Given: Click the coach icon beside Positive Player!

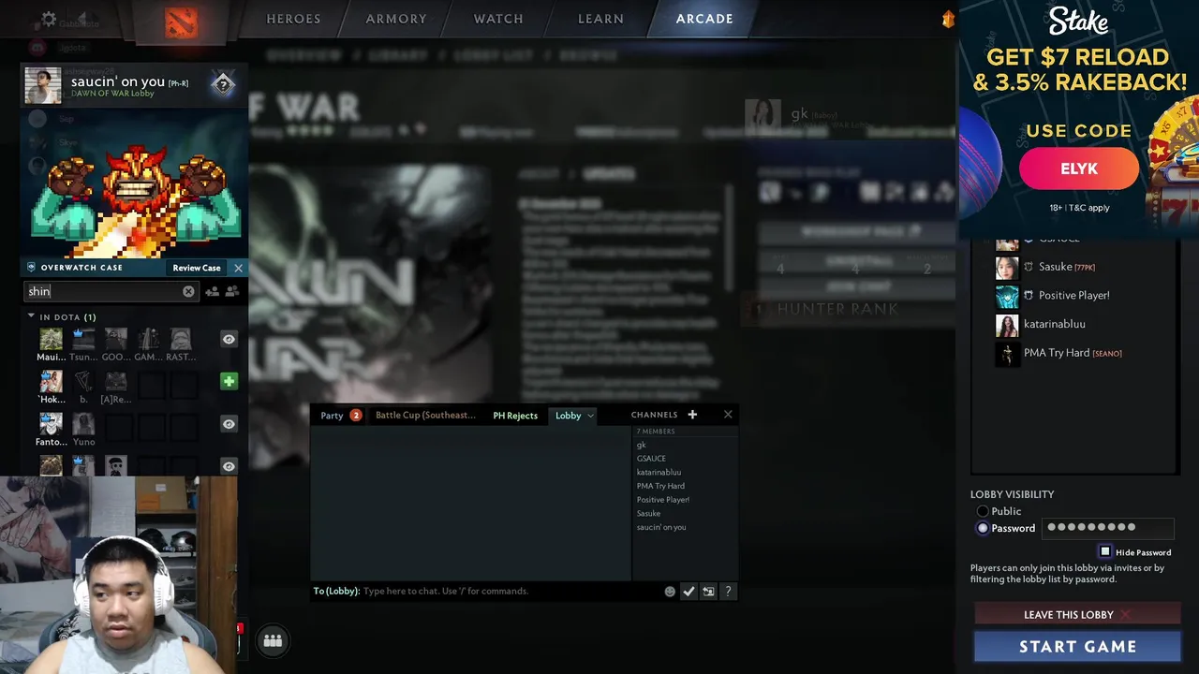Looking at the screenshot, I should [1029, 295].
